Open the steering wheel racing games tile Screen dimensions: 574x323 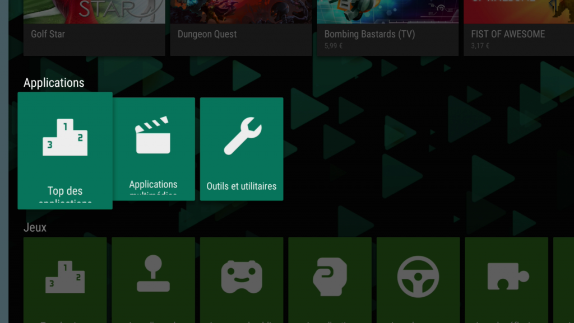pyautogui.click(x=418, y=280)
